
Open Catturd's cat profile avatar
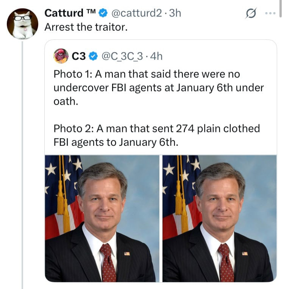pos(22,23)
